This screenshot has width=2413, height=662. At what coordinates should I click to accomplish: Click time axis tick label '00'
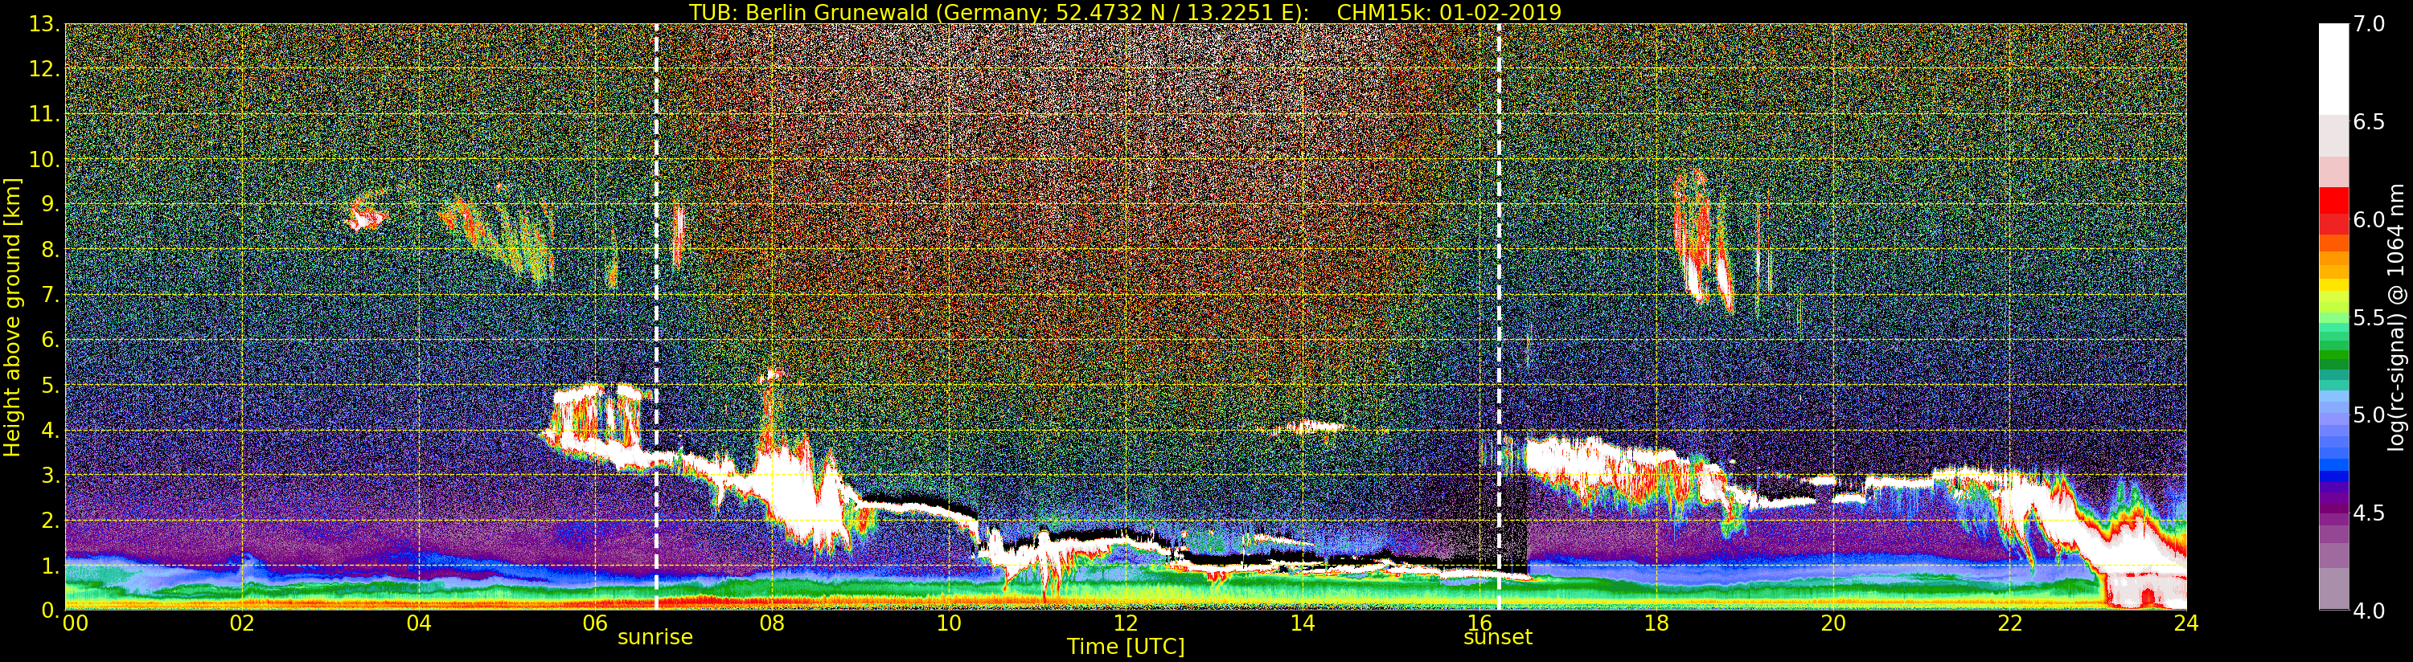pyautogui.click(x=75, y=623)
